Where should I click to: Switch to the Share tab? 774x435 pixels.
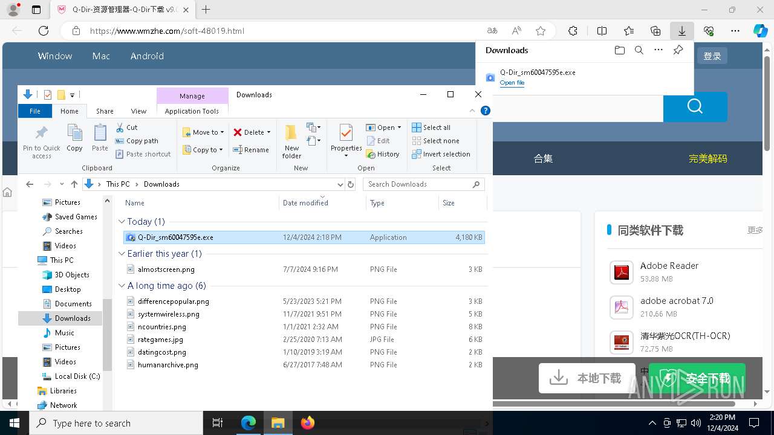pos(105,111)
